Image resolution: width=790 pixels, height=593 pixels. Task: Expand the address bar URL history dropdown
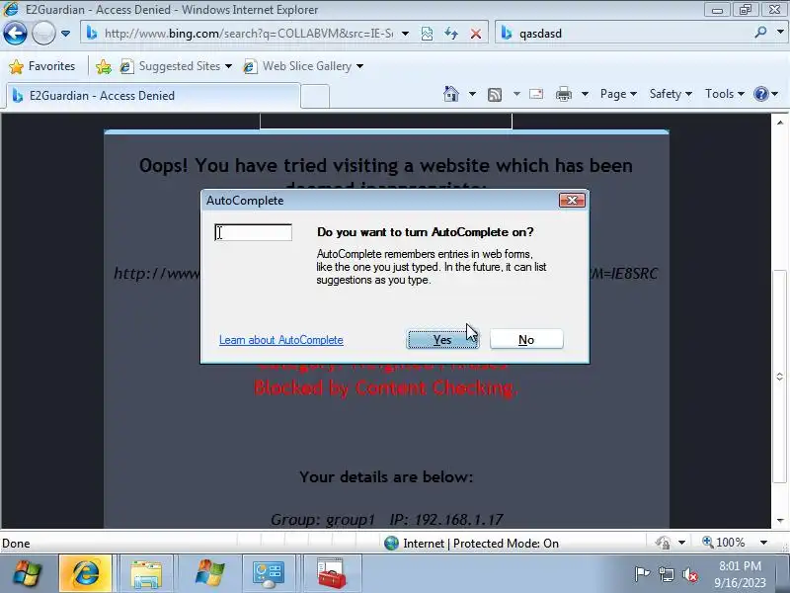[405, 34]
